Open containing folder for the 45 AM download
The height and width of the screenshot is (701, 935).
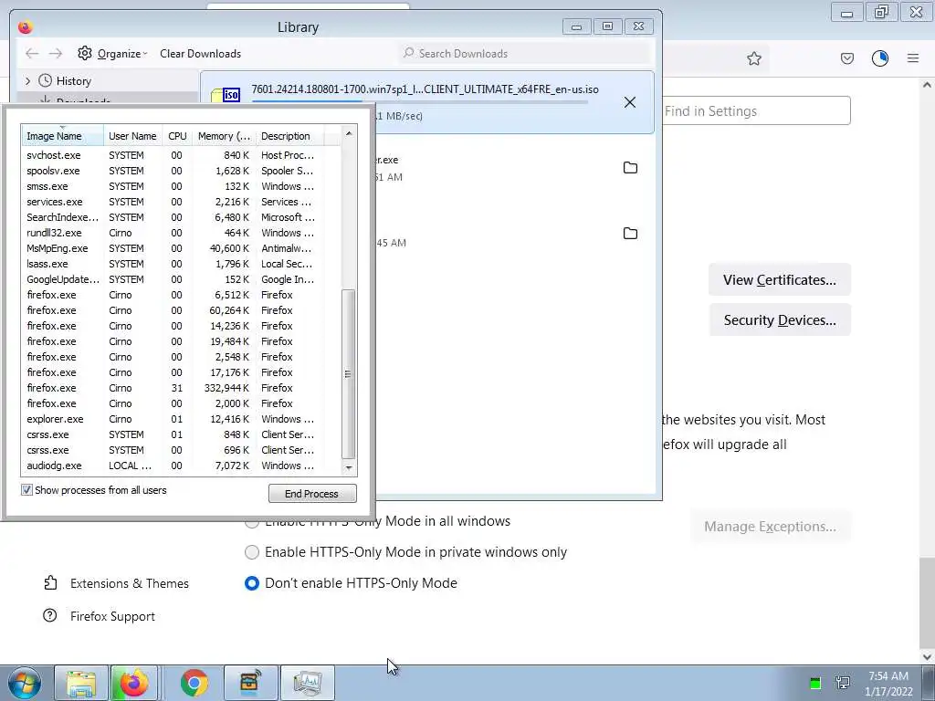630,233
